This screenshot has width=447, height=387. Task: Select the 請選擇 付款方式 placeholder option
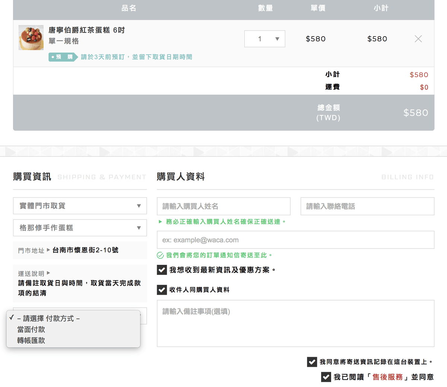click(x=48, y=319)
